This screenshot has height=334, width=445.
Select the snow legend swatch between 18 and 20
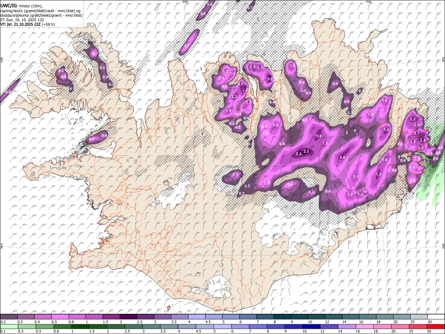tap(384, 317)
